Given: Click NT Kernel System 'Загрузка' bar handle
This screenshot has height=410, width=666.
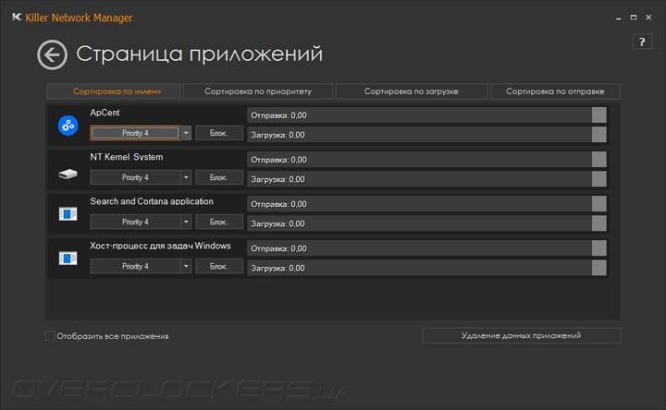Looking at the screenshot, I should (598, 179).
